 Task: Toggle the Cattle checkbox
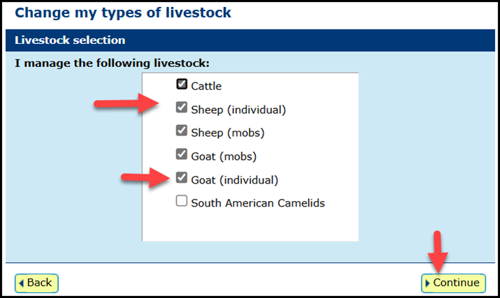tap(182, 84)
